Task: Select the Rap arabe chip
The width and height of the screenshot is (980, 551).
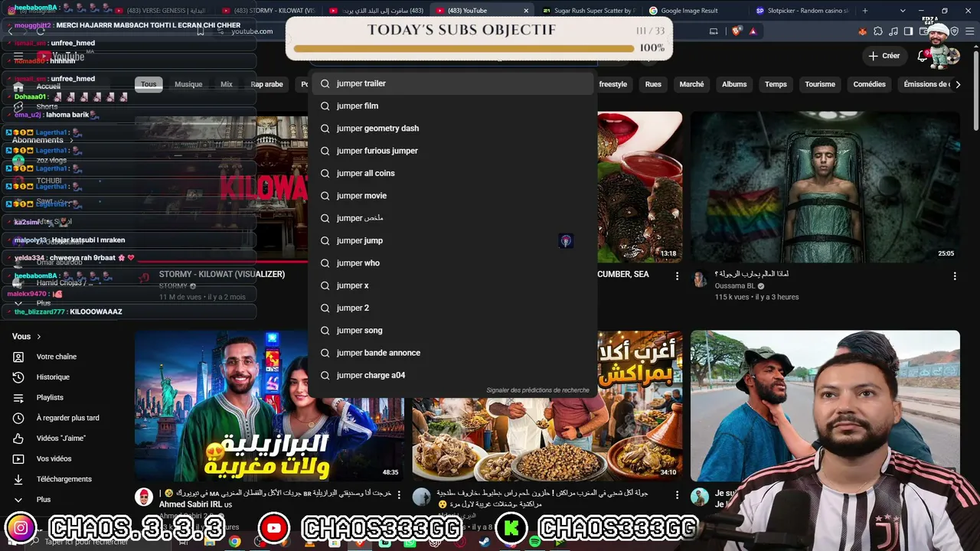Action: click(x=266, y=84)
